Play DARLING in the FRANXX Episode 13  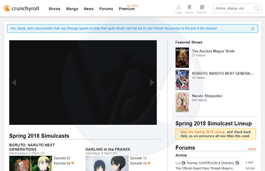(x=138, y=158)
